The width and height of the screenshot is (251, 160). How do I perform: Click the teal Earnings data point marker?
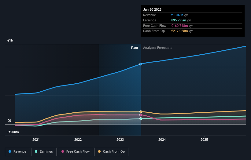click(141, 118)
